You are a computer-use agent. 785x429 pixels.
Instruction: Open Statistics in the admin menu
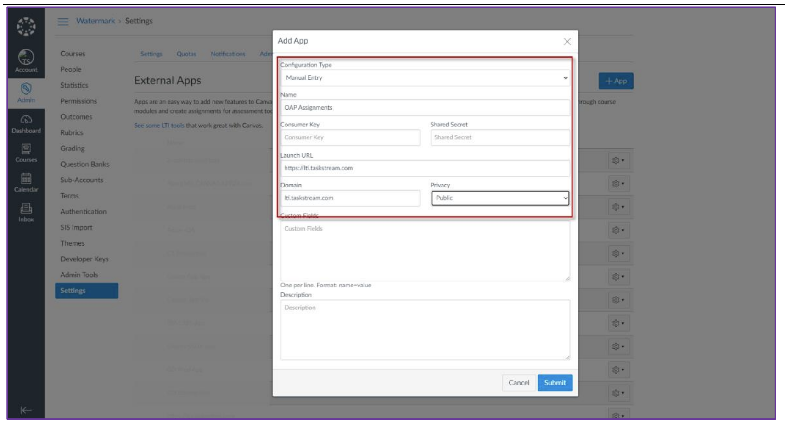click(x=74, y=85)
